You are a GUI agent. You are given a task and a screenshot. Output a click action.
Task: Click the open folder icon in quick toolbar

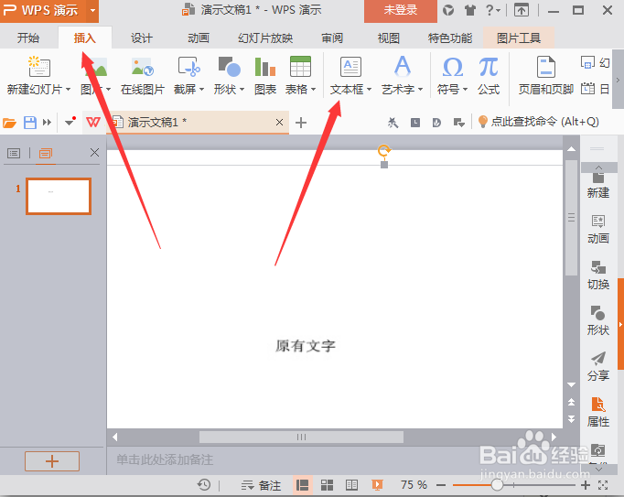[x=9, y=123]
